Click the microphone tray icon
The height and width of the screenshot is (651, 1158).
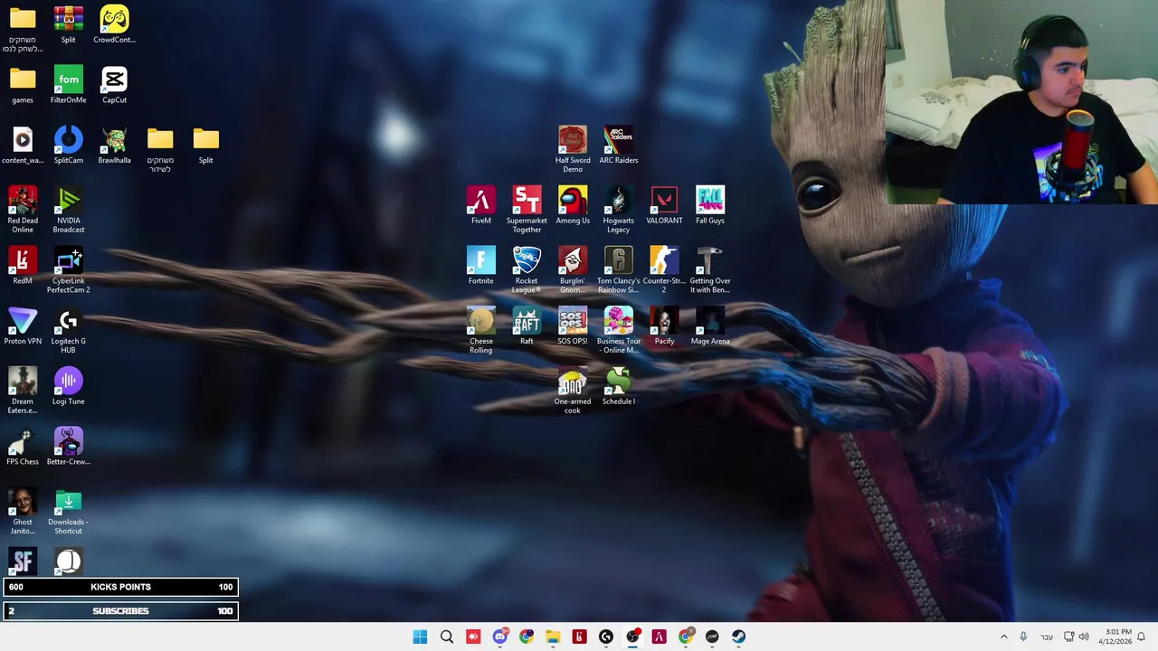pyautogui.click(x=1023, y=637)
